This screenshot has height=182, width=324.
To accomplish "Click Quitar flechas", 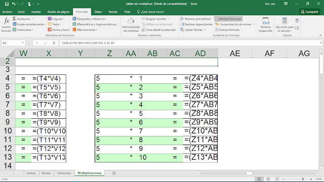I will (x=191, y=30).
